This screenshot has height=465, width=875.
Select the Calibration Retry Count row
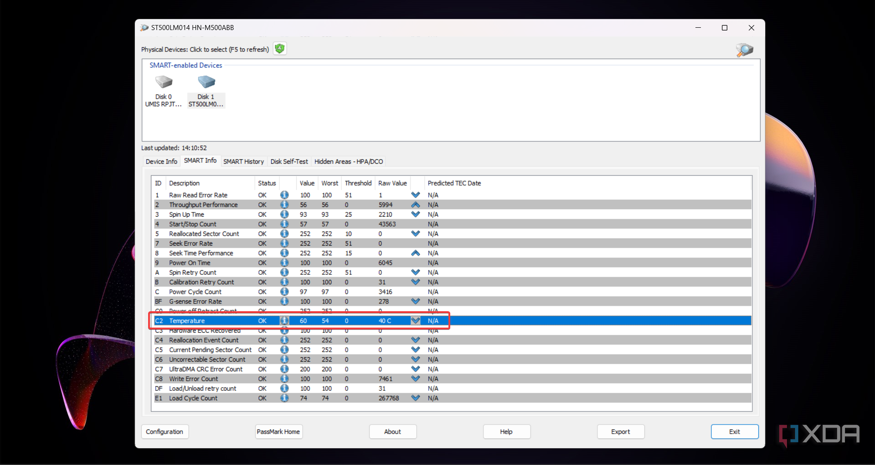point(452,282)
